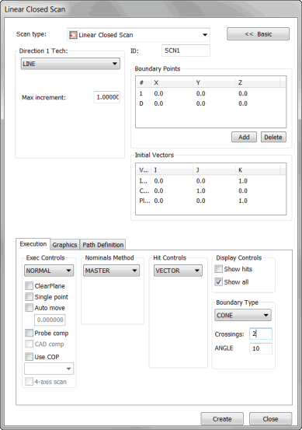Image resolution: width=302 pixels, height=430 pixels.
Task: Click the I column header in Initial Vectors
Action: [x=172, y=170]
